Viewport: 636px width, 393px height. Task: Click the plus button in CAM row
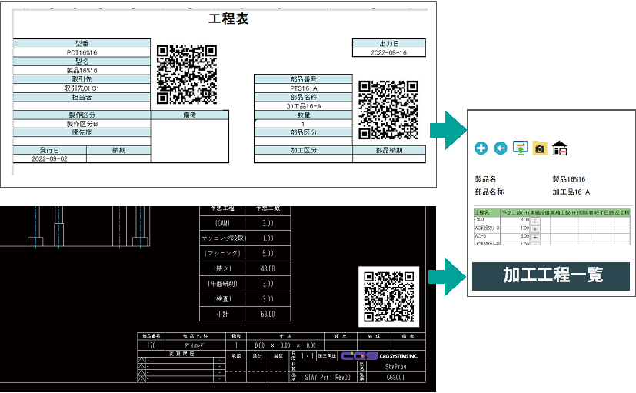535,221
